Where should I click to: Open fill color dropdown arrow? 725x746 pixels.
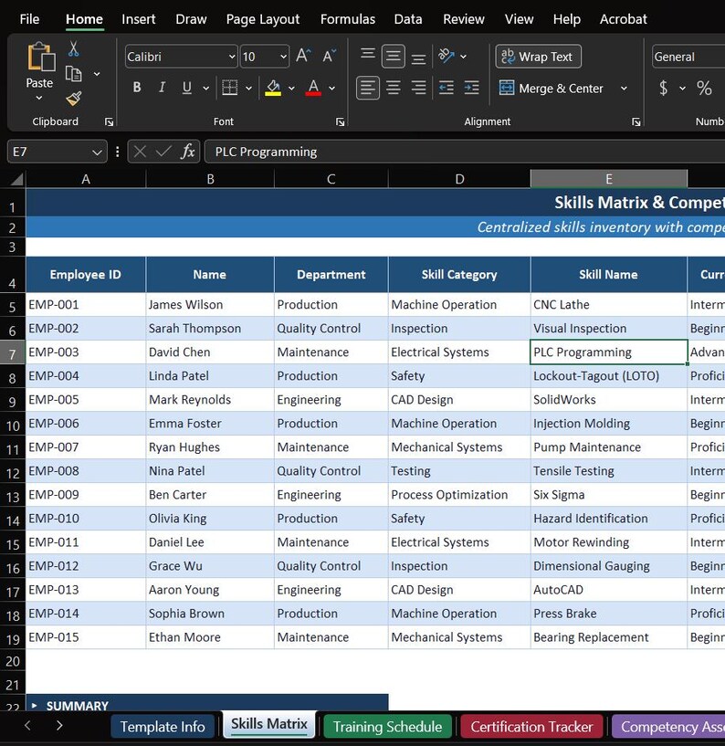[x=291, y=88]
